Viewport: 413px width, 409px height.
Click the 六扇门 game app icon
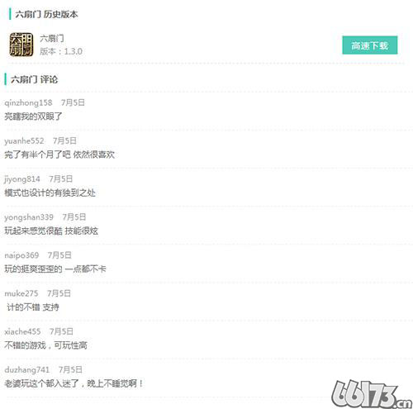21,45
